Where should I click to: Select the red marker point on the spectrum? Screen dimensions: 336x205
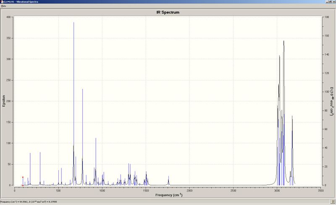[23, 177]
